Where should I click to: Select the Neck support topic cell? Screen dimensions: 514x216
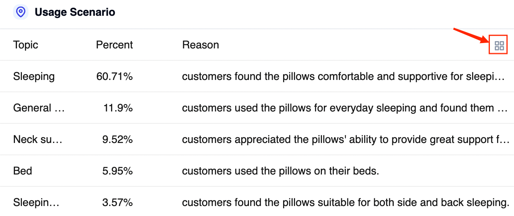pos(38,140)
